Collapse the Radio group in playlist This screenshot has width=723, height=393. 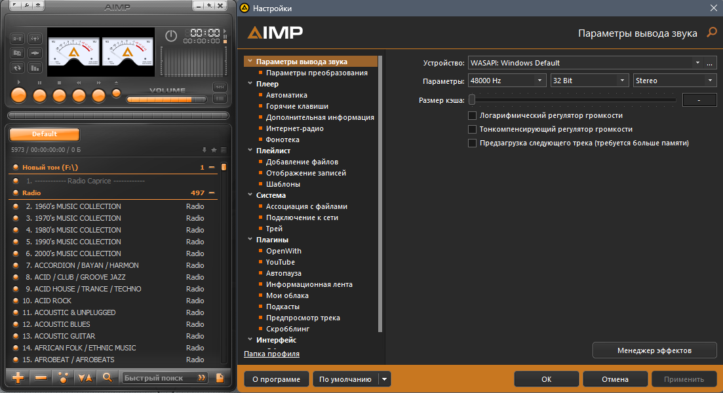click(212, 193)
